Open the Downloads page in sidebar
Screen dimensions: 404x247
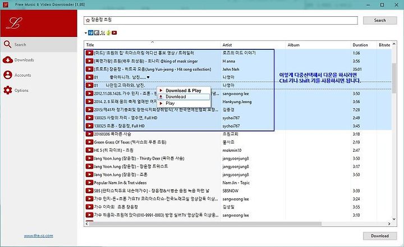39,60
